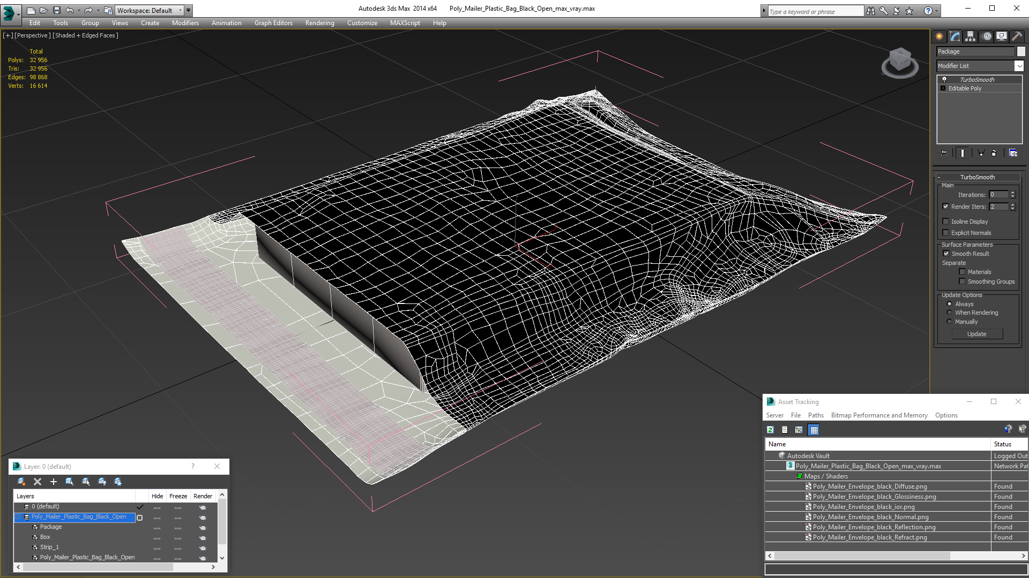Open the Display command panel tab
1029x578 pixels.
1002,36
